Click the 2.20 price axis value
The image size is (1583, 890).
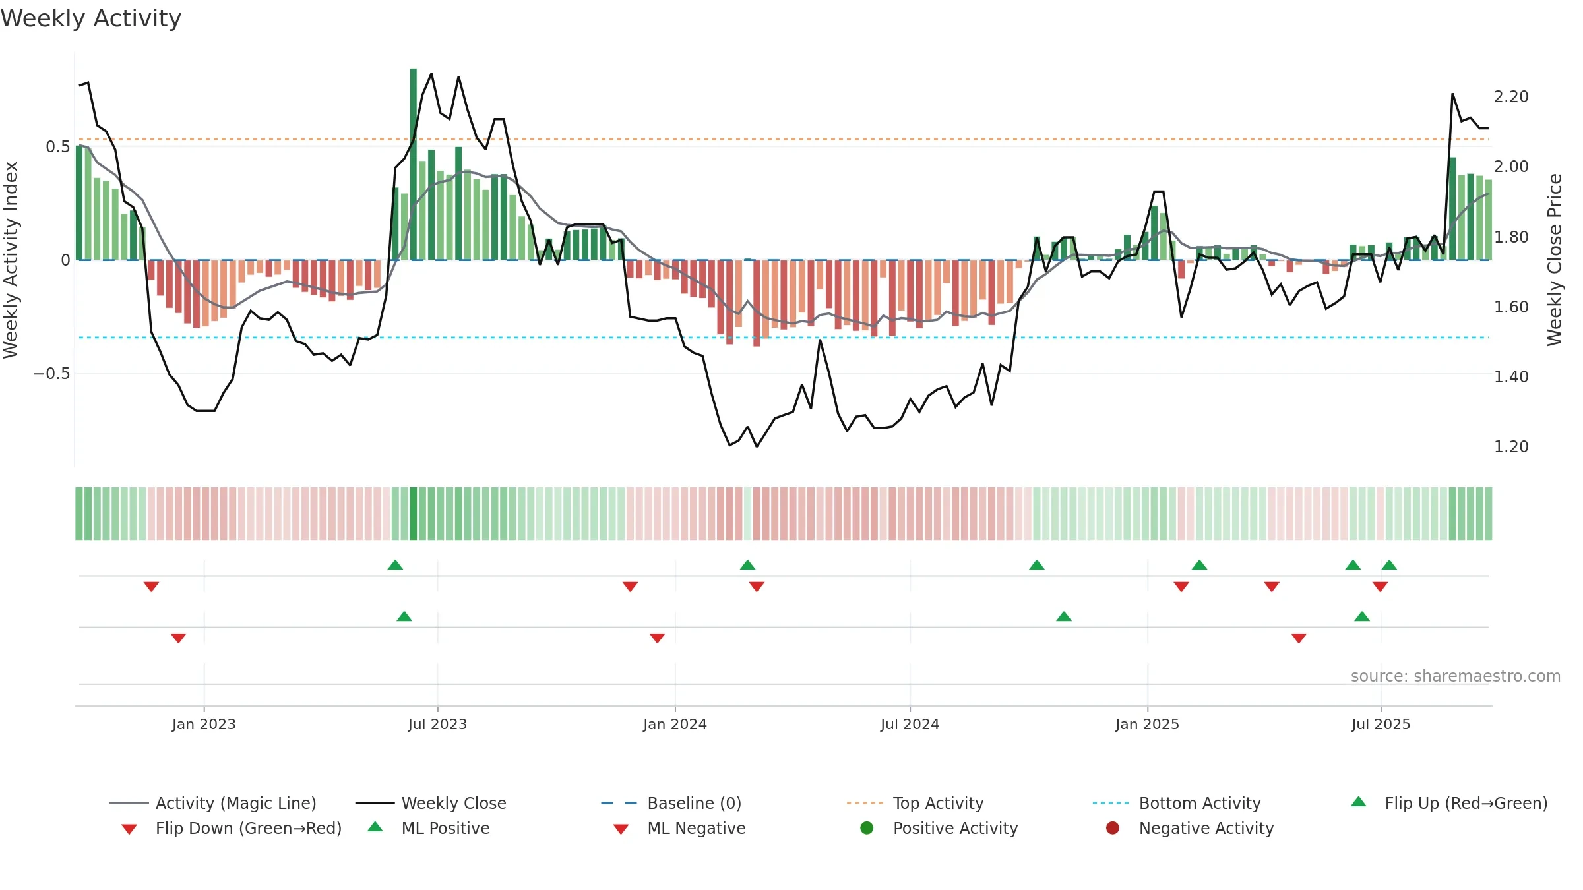tap(1511, 97)
